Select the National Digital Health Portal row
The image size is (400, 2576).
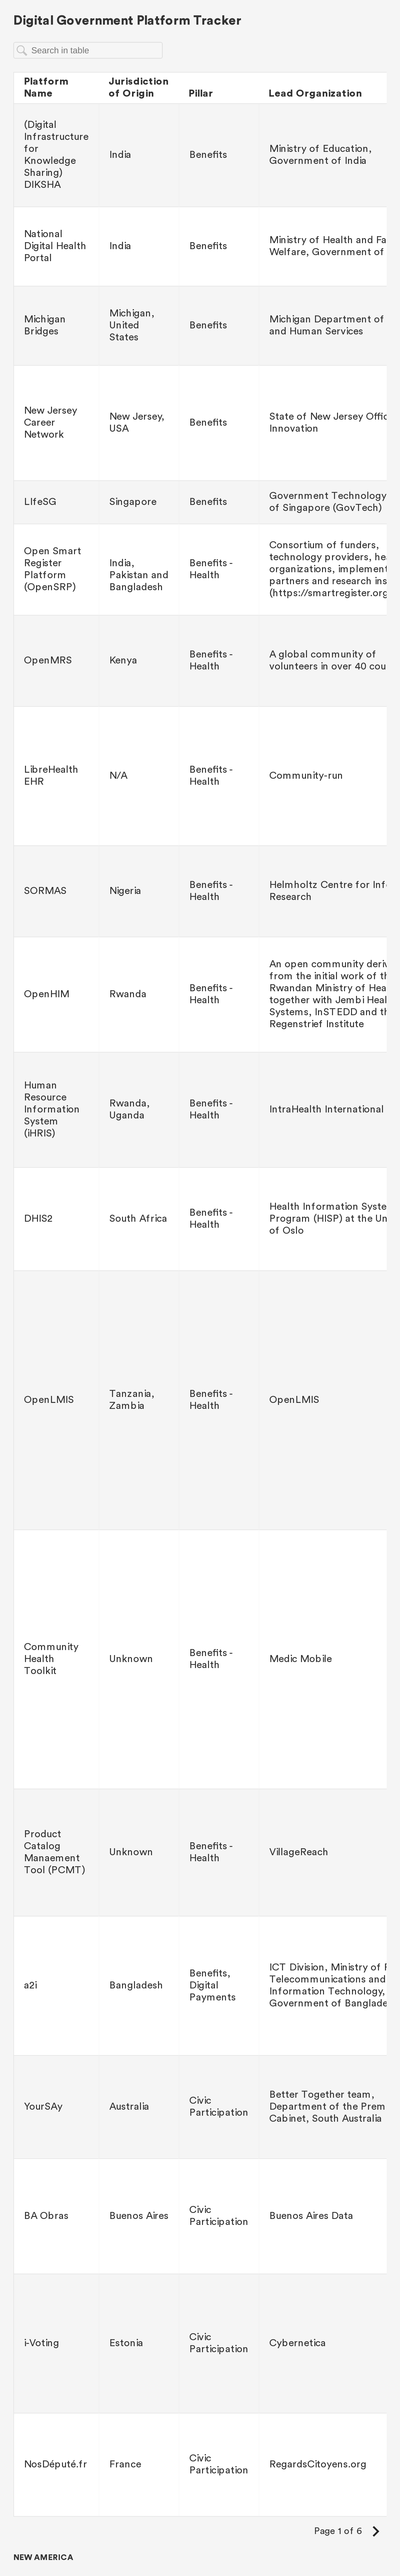pyautogui.click(x=200, y=246)
